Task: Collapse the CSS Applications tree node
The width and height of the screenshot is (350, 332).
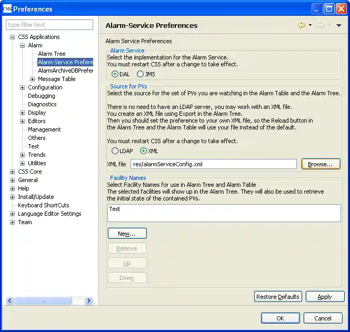Action: [13, 37]
